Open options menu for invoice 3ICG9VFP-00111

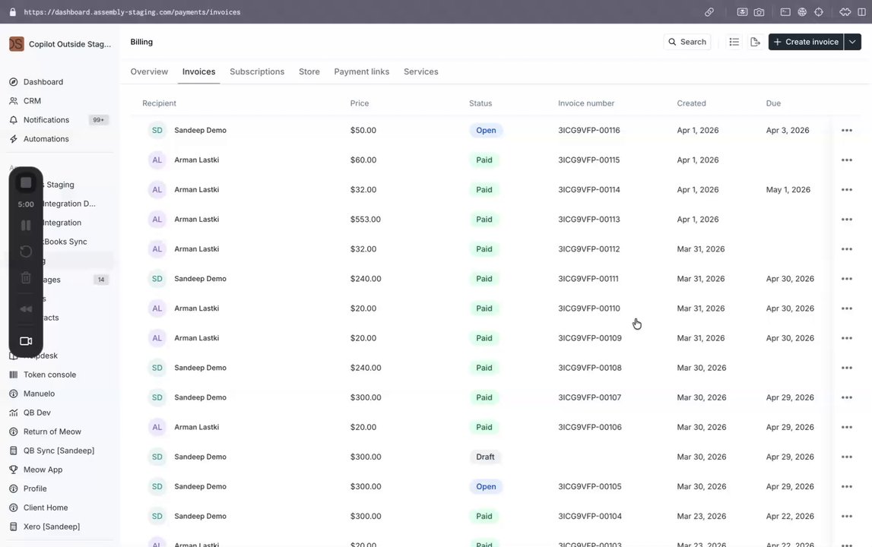(x=846, y=279)
